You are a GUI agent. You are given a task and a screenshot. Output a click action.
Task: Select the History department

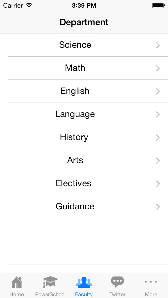pos(74,137)
